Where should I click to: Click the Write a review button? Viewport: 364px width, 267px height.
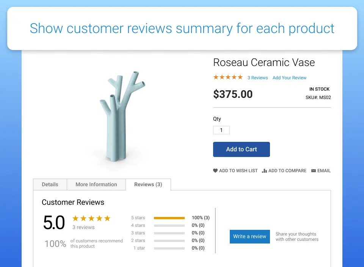(249, 236)
